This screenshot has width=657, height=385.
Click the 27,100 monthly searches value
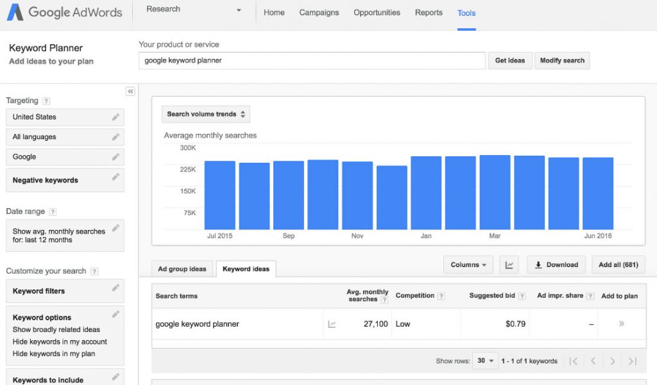[376, 324]
